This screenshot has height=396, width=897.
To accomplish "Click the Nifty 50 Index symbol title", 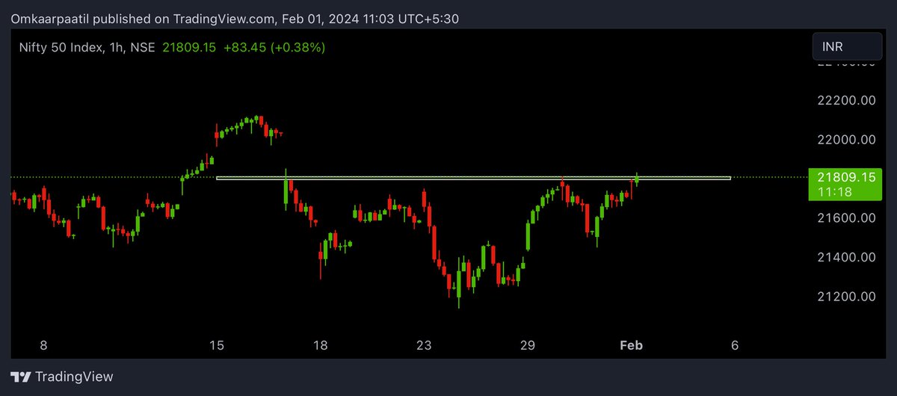I will 87,47.
